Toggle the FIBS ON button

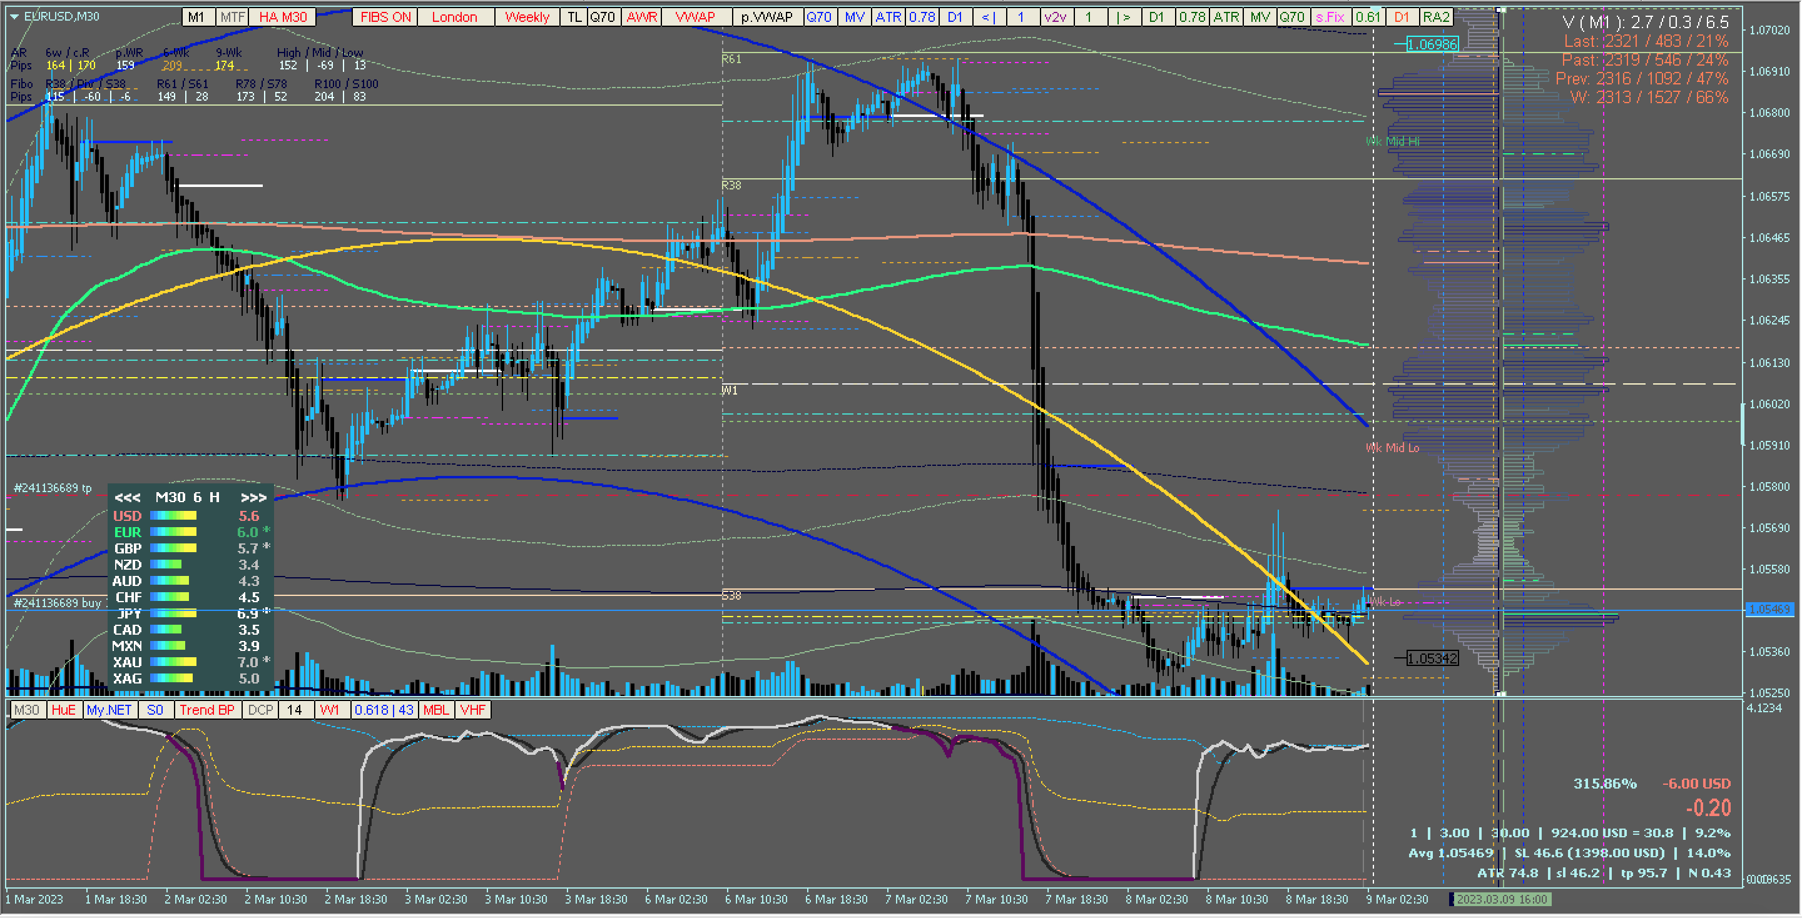385,17
